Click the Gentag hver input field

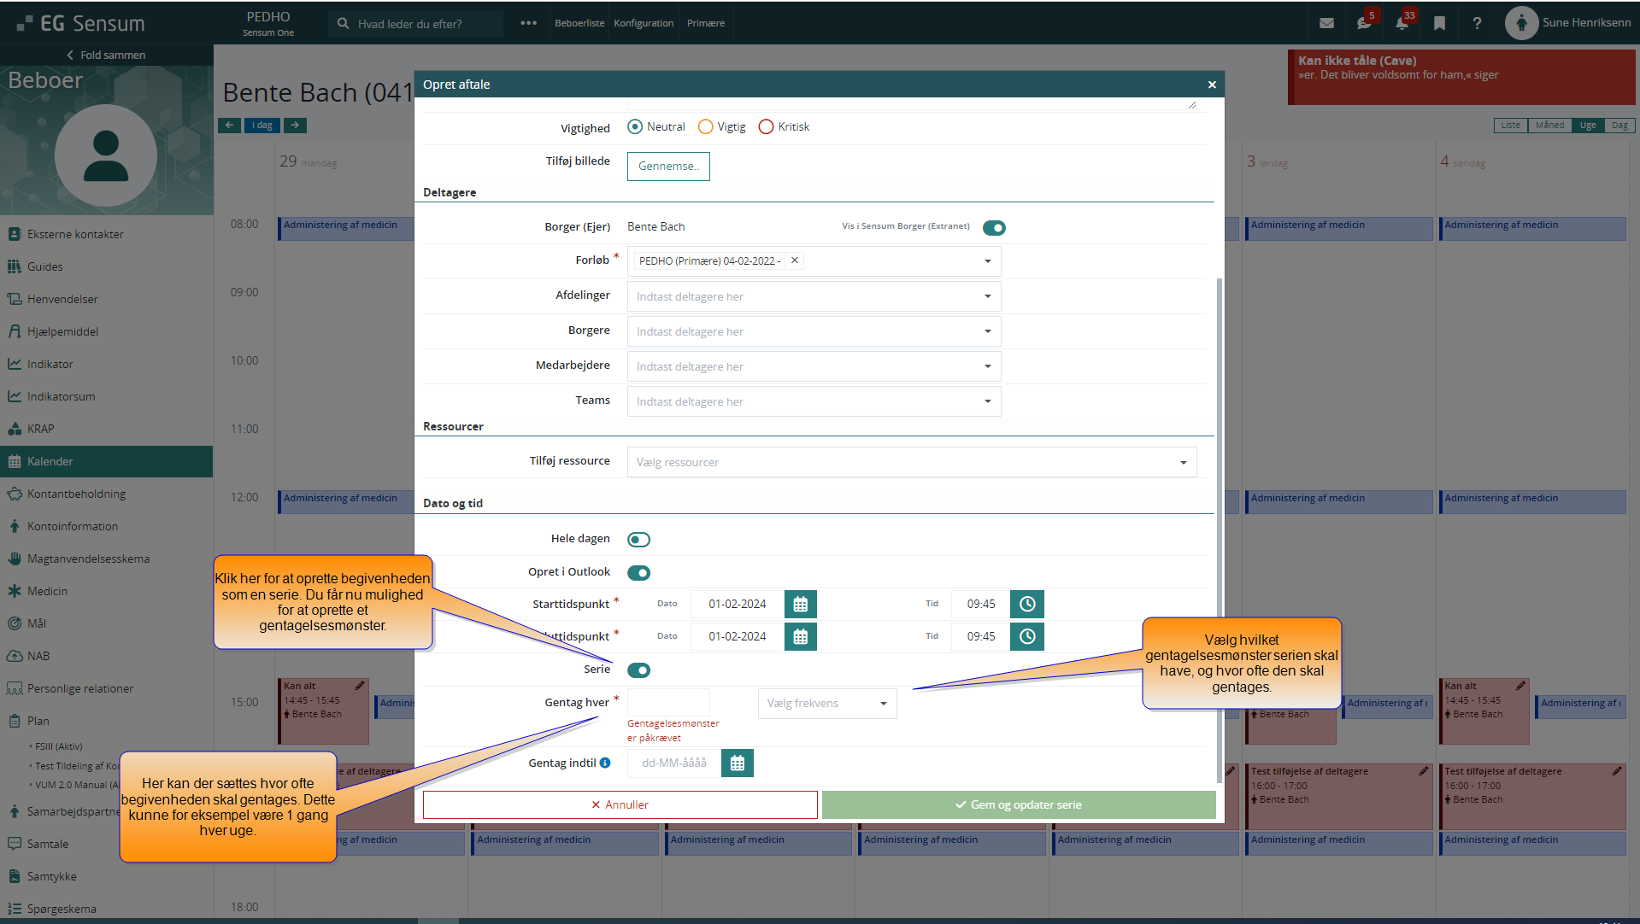668,704
